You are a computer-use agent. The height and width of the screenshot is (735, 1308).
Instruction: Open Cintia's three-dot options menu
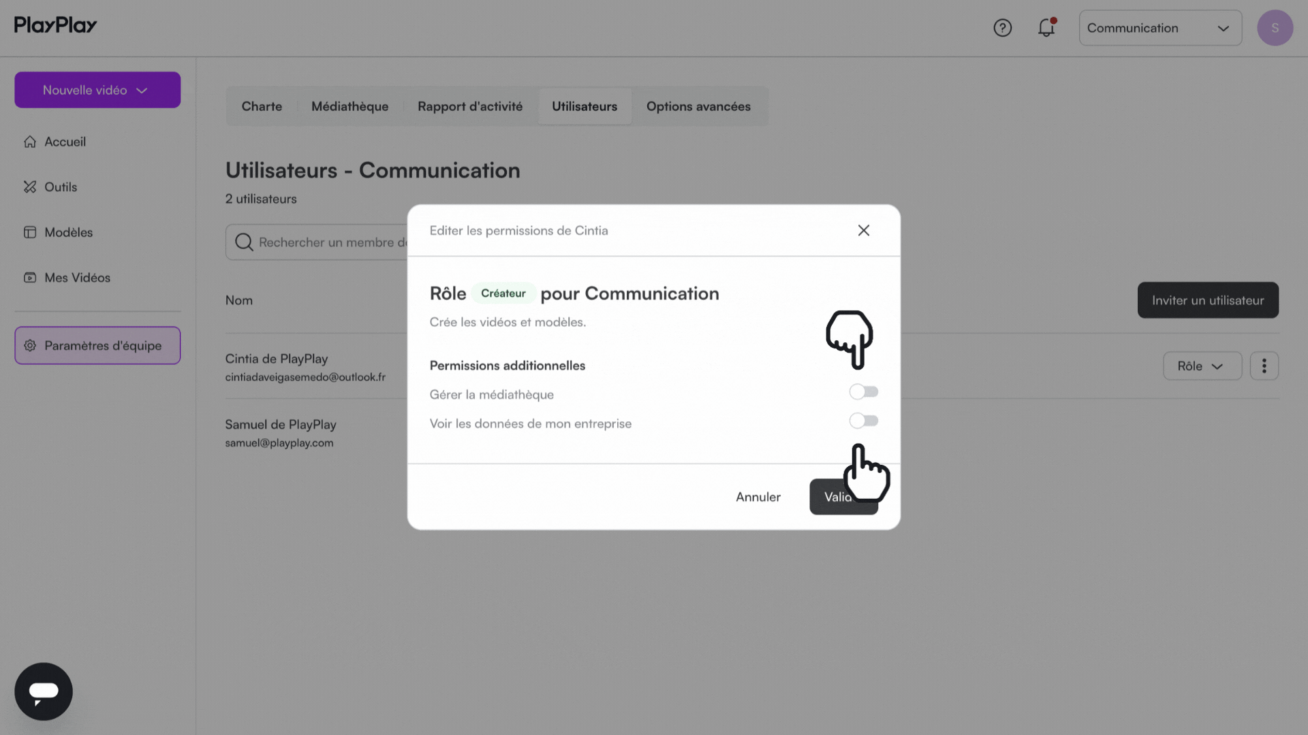[x=1264, y=366]
